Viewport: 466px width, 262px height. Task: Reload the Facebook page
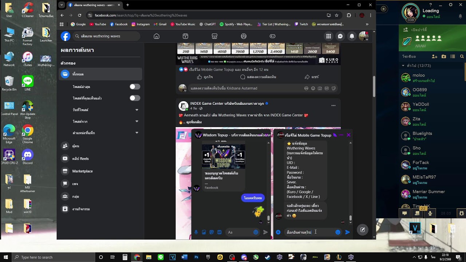click(80, 15)
